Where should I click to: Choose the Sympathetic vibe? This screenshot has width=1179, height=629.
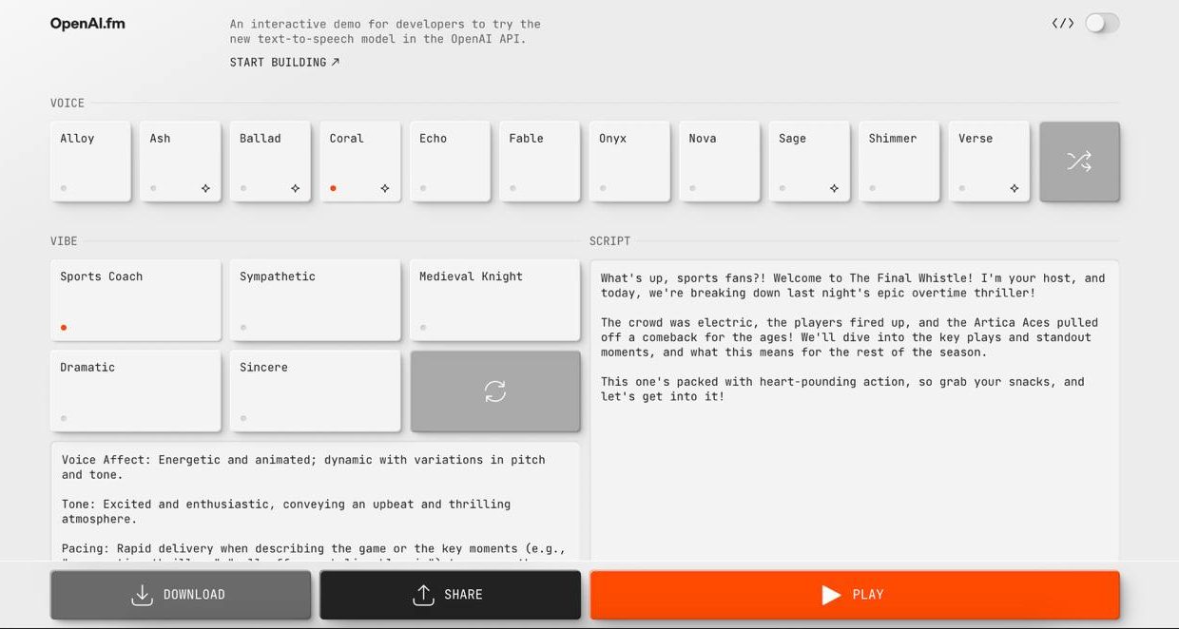click(x=315, y=300)
